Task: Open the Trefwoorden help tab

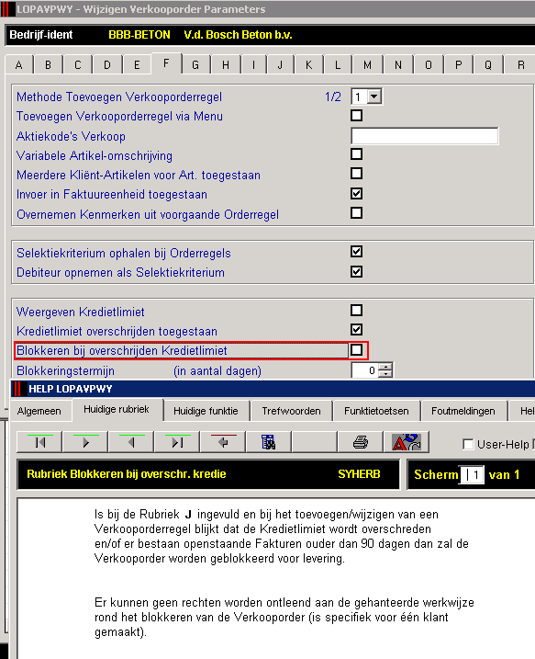Action: coord(291,411)
